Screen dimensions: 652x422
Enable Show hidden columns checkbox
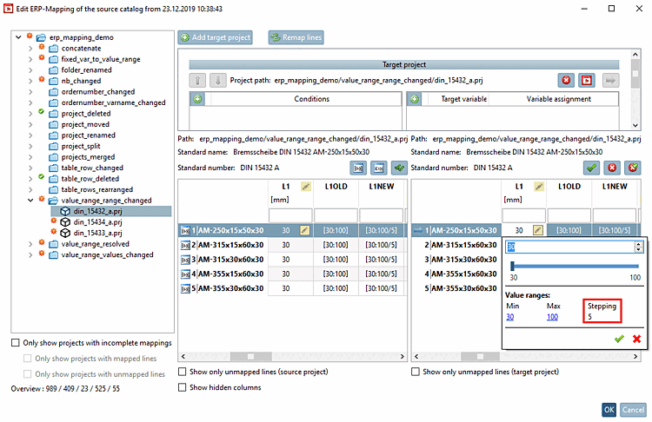[183, 387]
